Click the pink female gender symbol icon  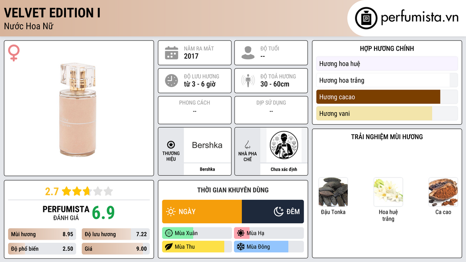pos(14,53)
